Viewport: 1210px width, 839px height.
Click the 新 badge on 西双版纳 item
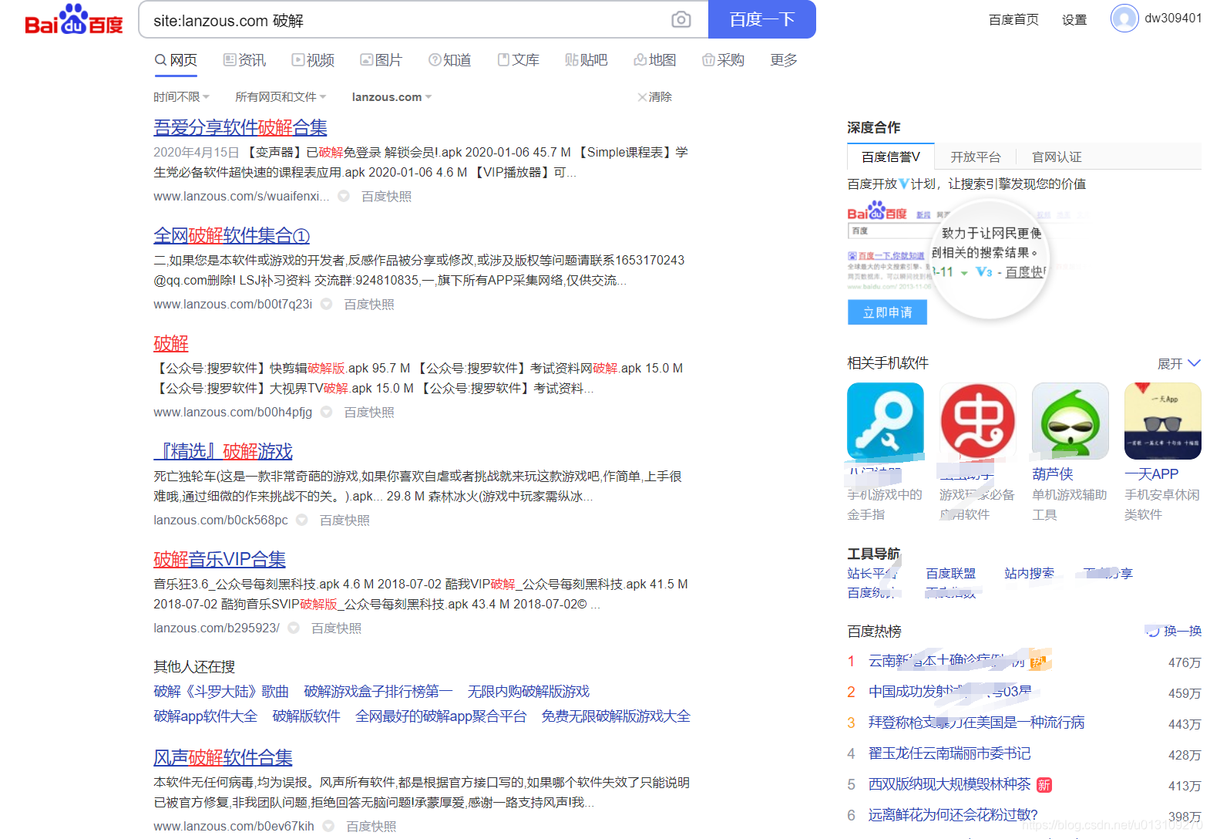click(1044, 785)
